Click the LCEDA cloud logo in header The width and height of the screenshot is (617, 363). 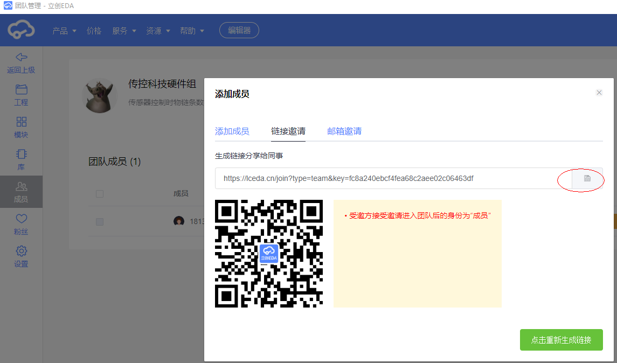[x=21, y=30]
